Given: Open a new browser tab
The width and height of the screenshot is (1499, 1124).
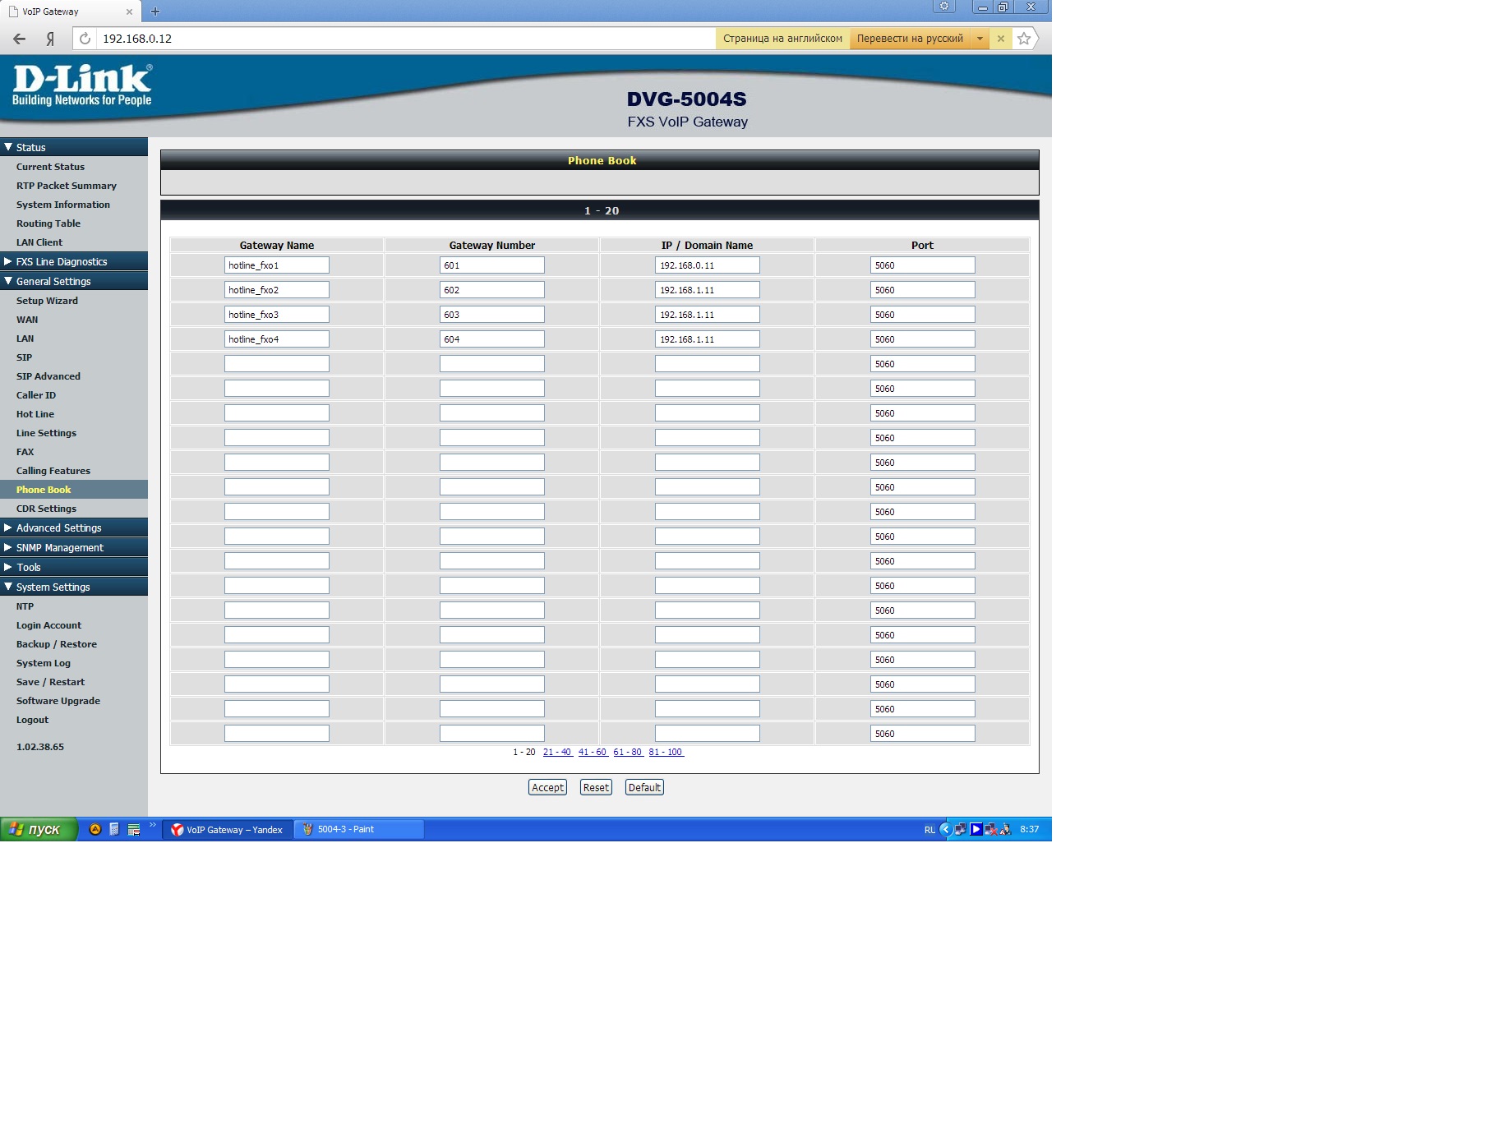Looking at the screenshot, I should [155, 12].
